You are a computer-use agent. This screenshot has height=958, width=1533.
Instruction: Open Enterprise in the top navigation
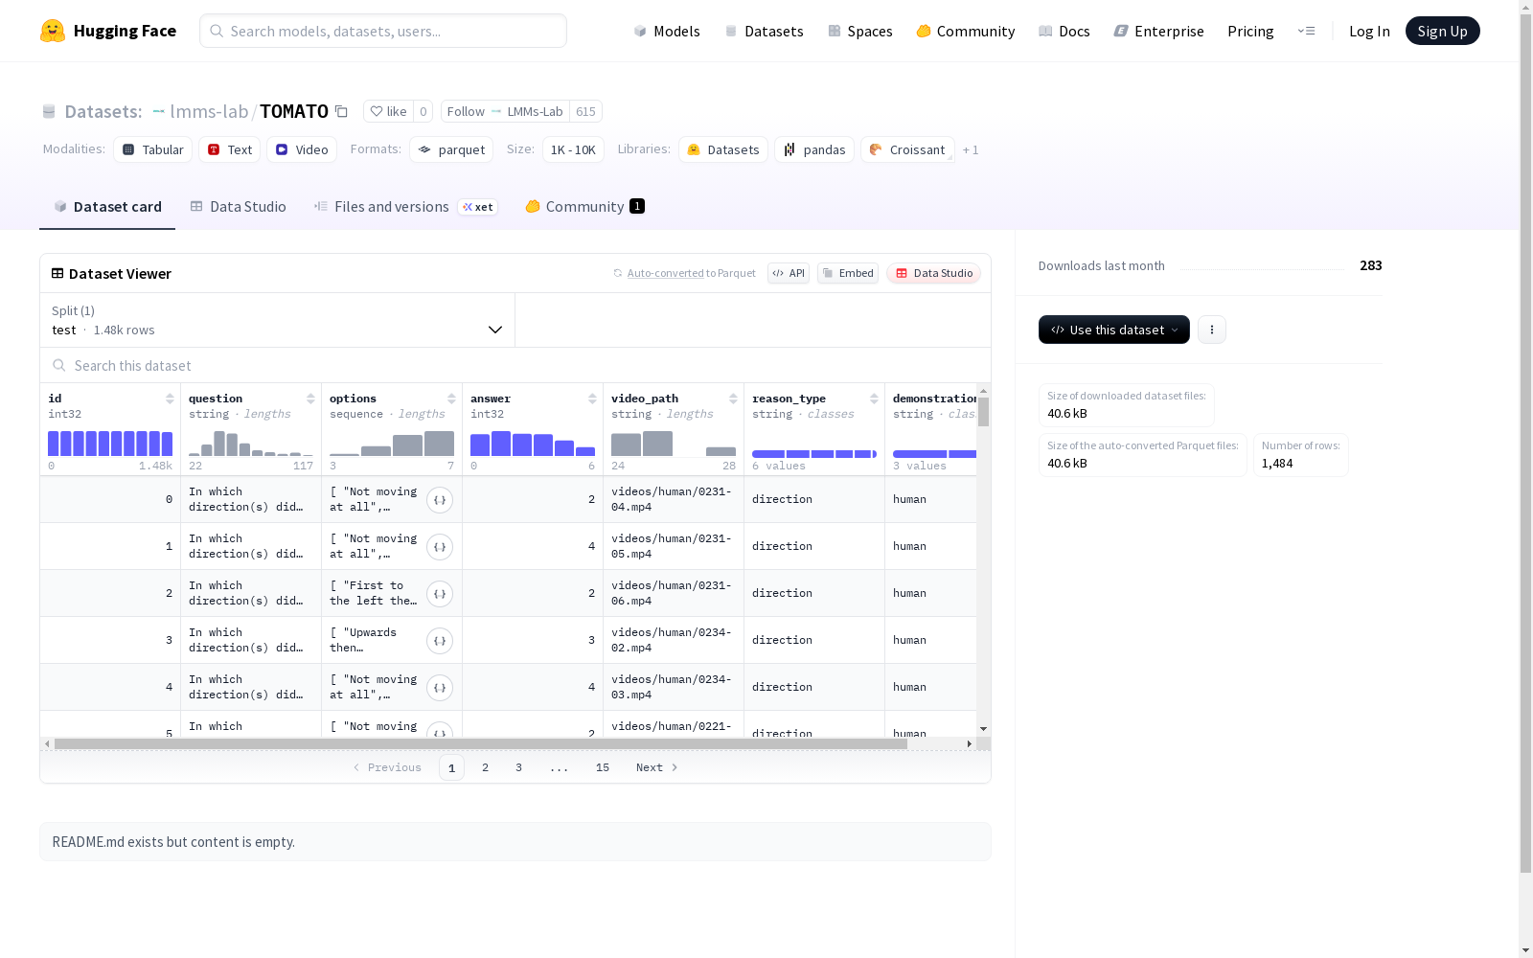(1159, 31)
